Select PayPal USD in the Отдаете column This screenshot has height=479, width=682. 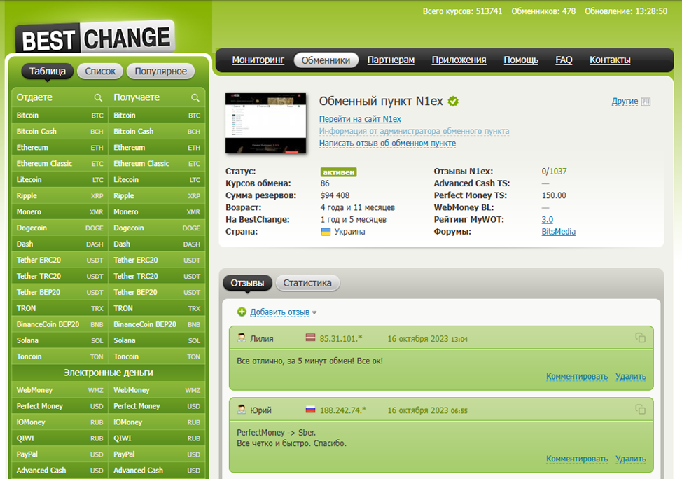click(x=60, y=454)
